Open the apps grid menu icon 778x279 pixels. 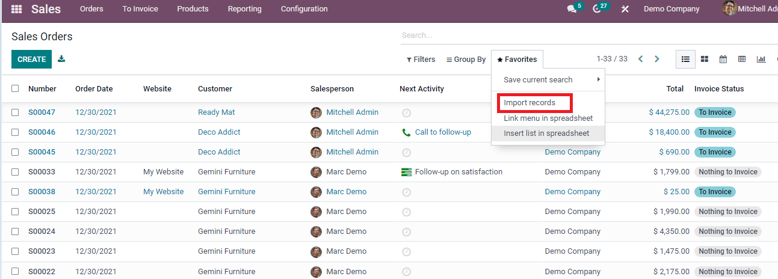click(16, 9)
